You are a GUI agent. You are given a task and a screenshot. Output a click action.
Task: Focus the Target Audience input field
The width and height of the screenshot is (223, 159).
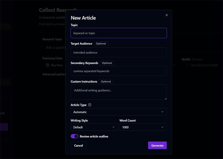119,52
